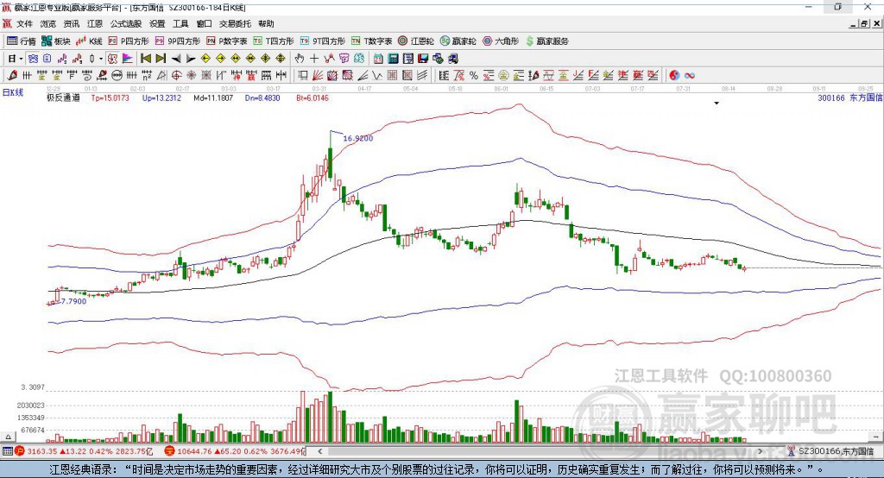
Task: Click the status bar grid icon
Action: coord(7,451)
